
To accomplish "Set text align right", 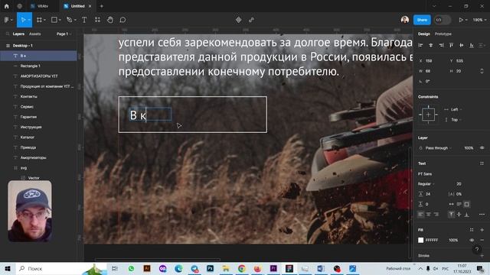I will click(436, 215).
